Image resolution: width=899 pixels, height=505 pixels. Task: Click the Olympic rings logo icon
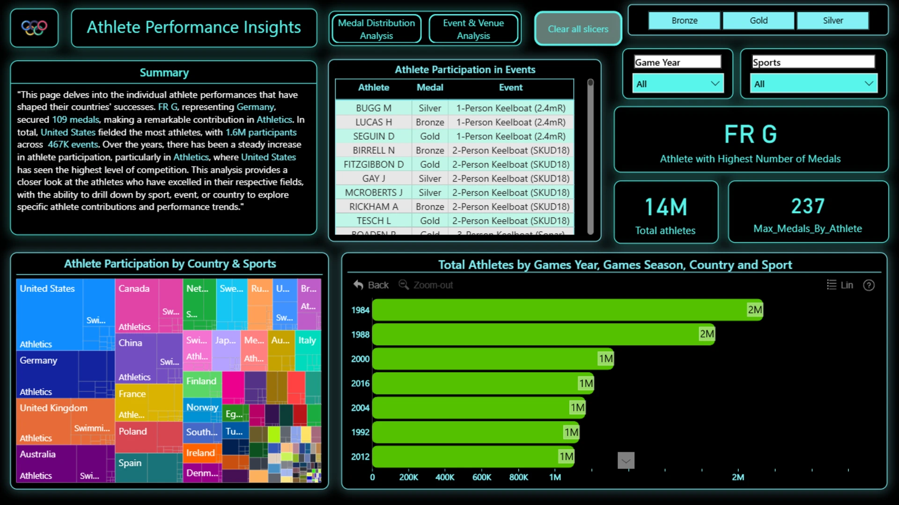34,28
